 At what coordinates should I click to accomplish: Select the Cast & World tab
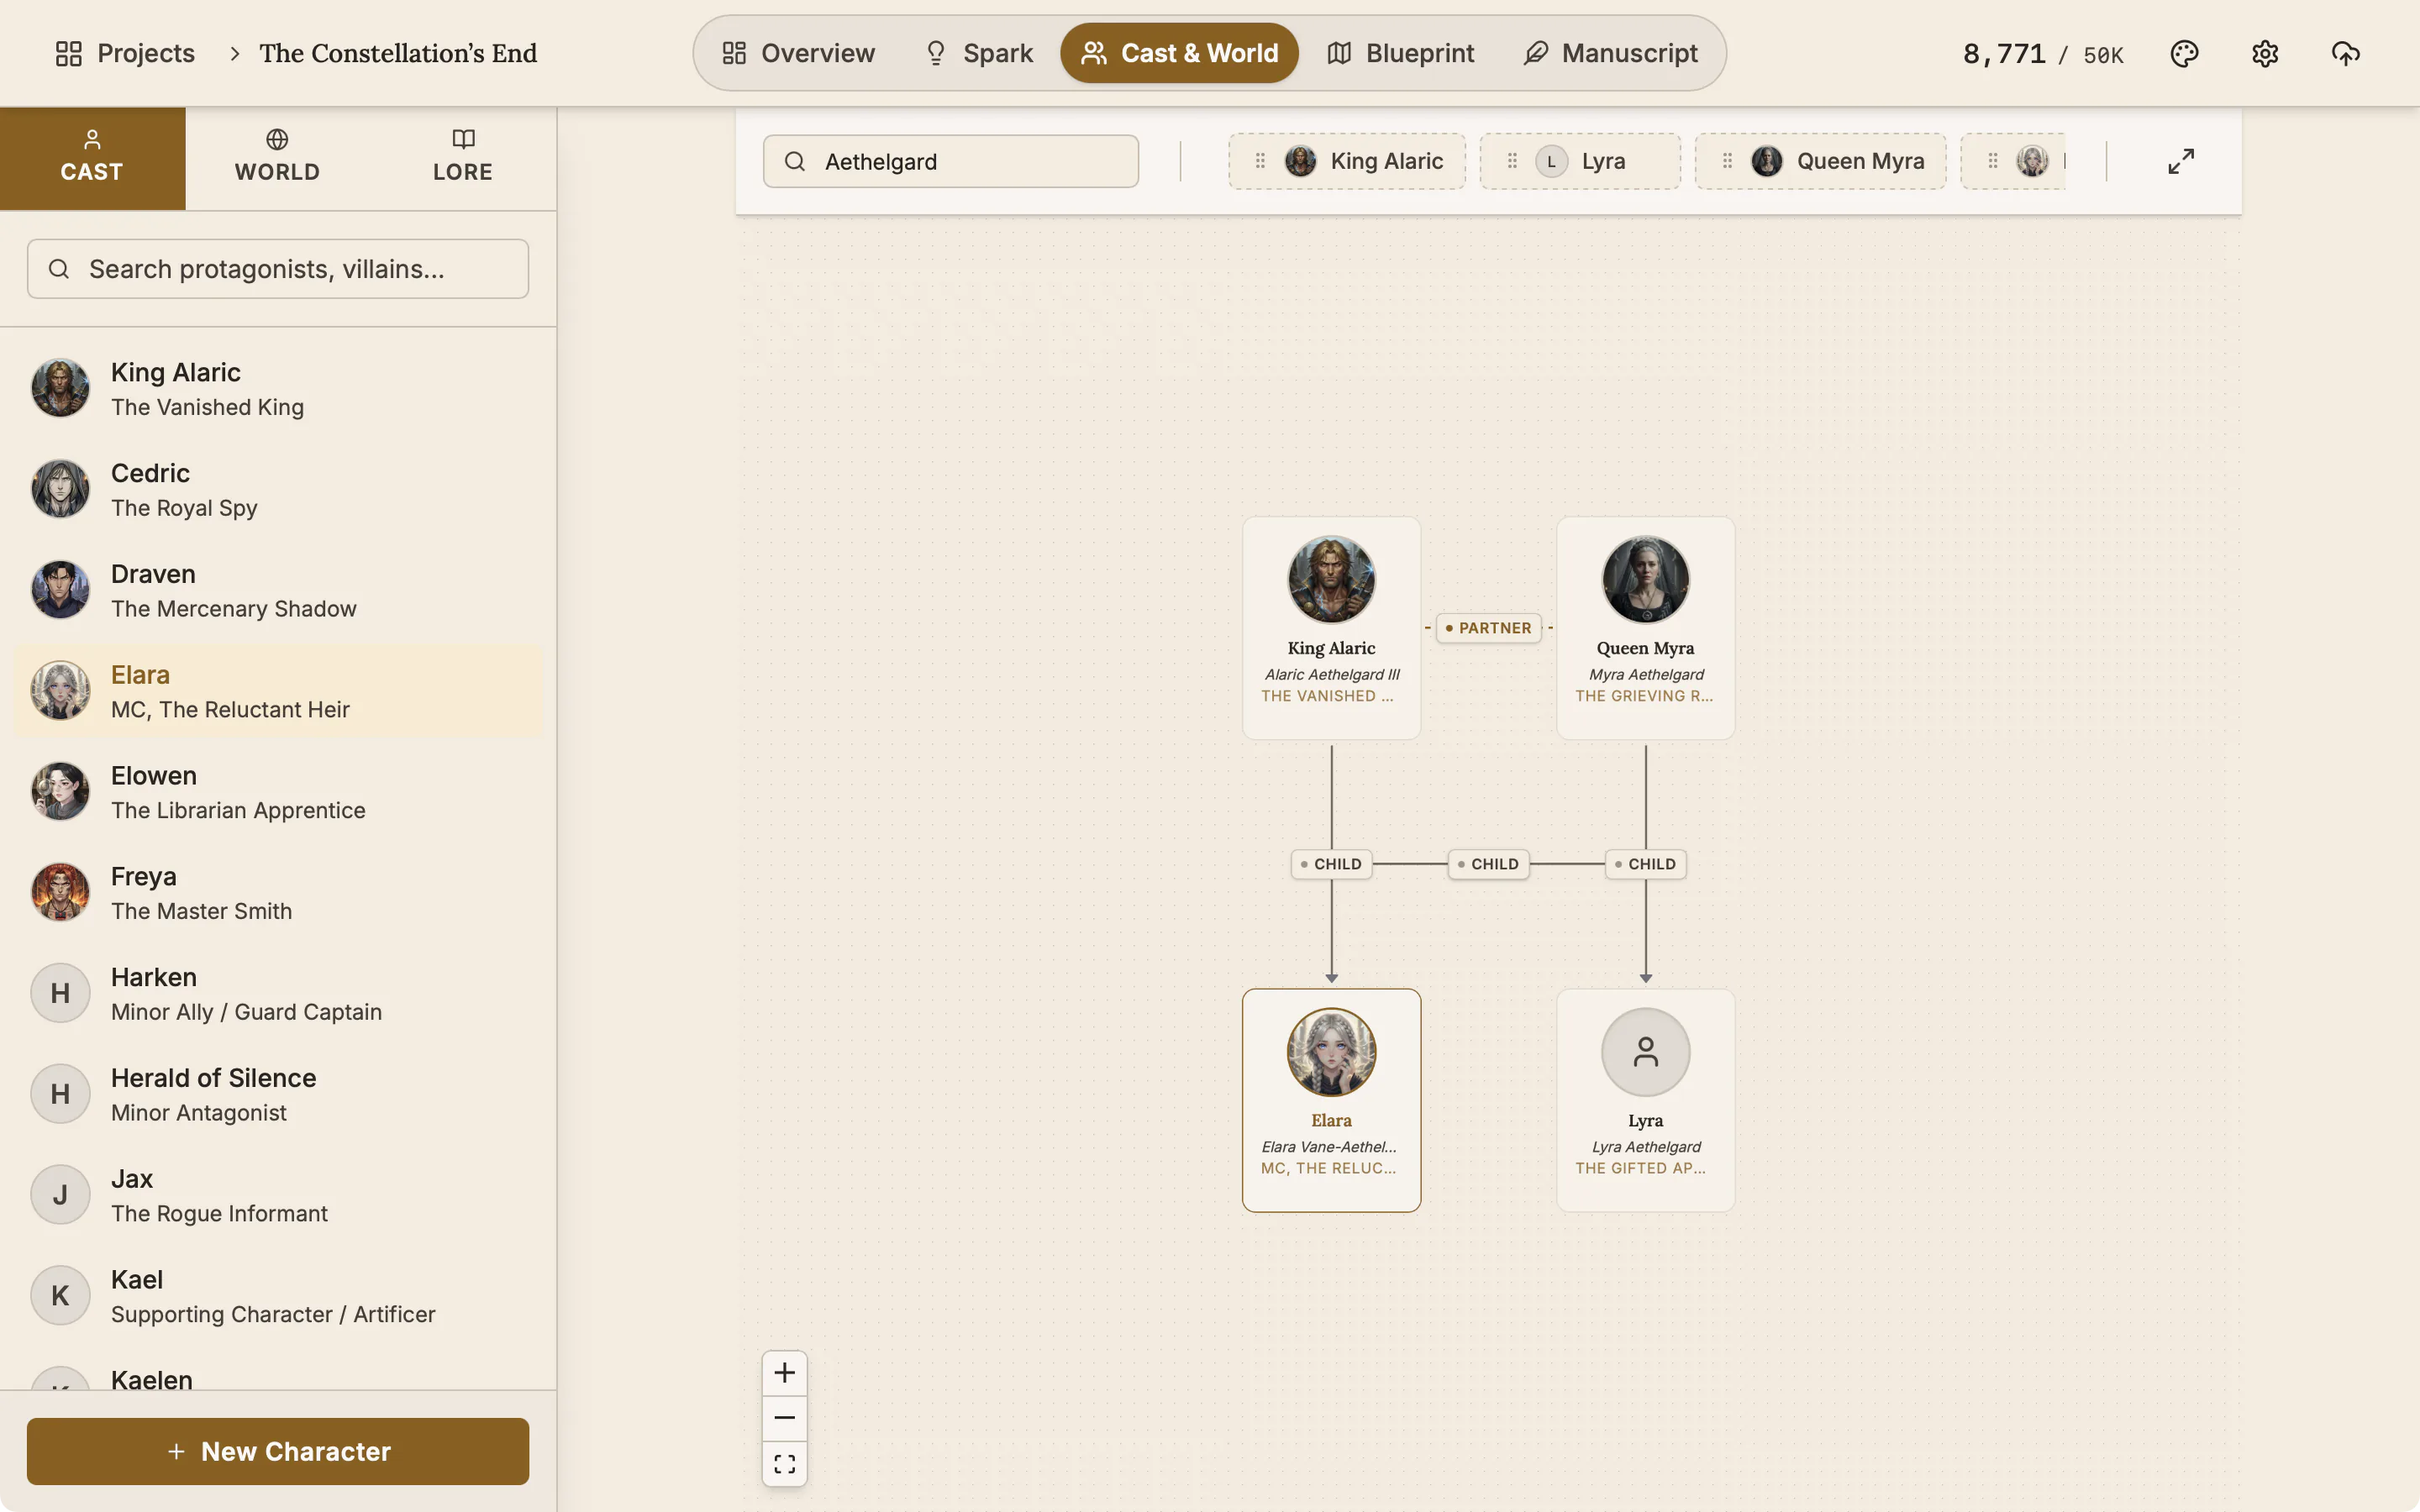tap(1179, 53)
